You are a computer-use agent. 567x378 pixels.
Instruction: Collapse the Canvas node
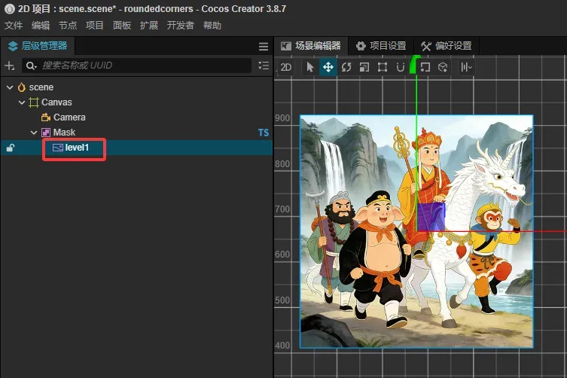click(22, 102)
